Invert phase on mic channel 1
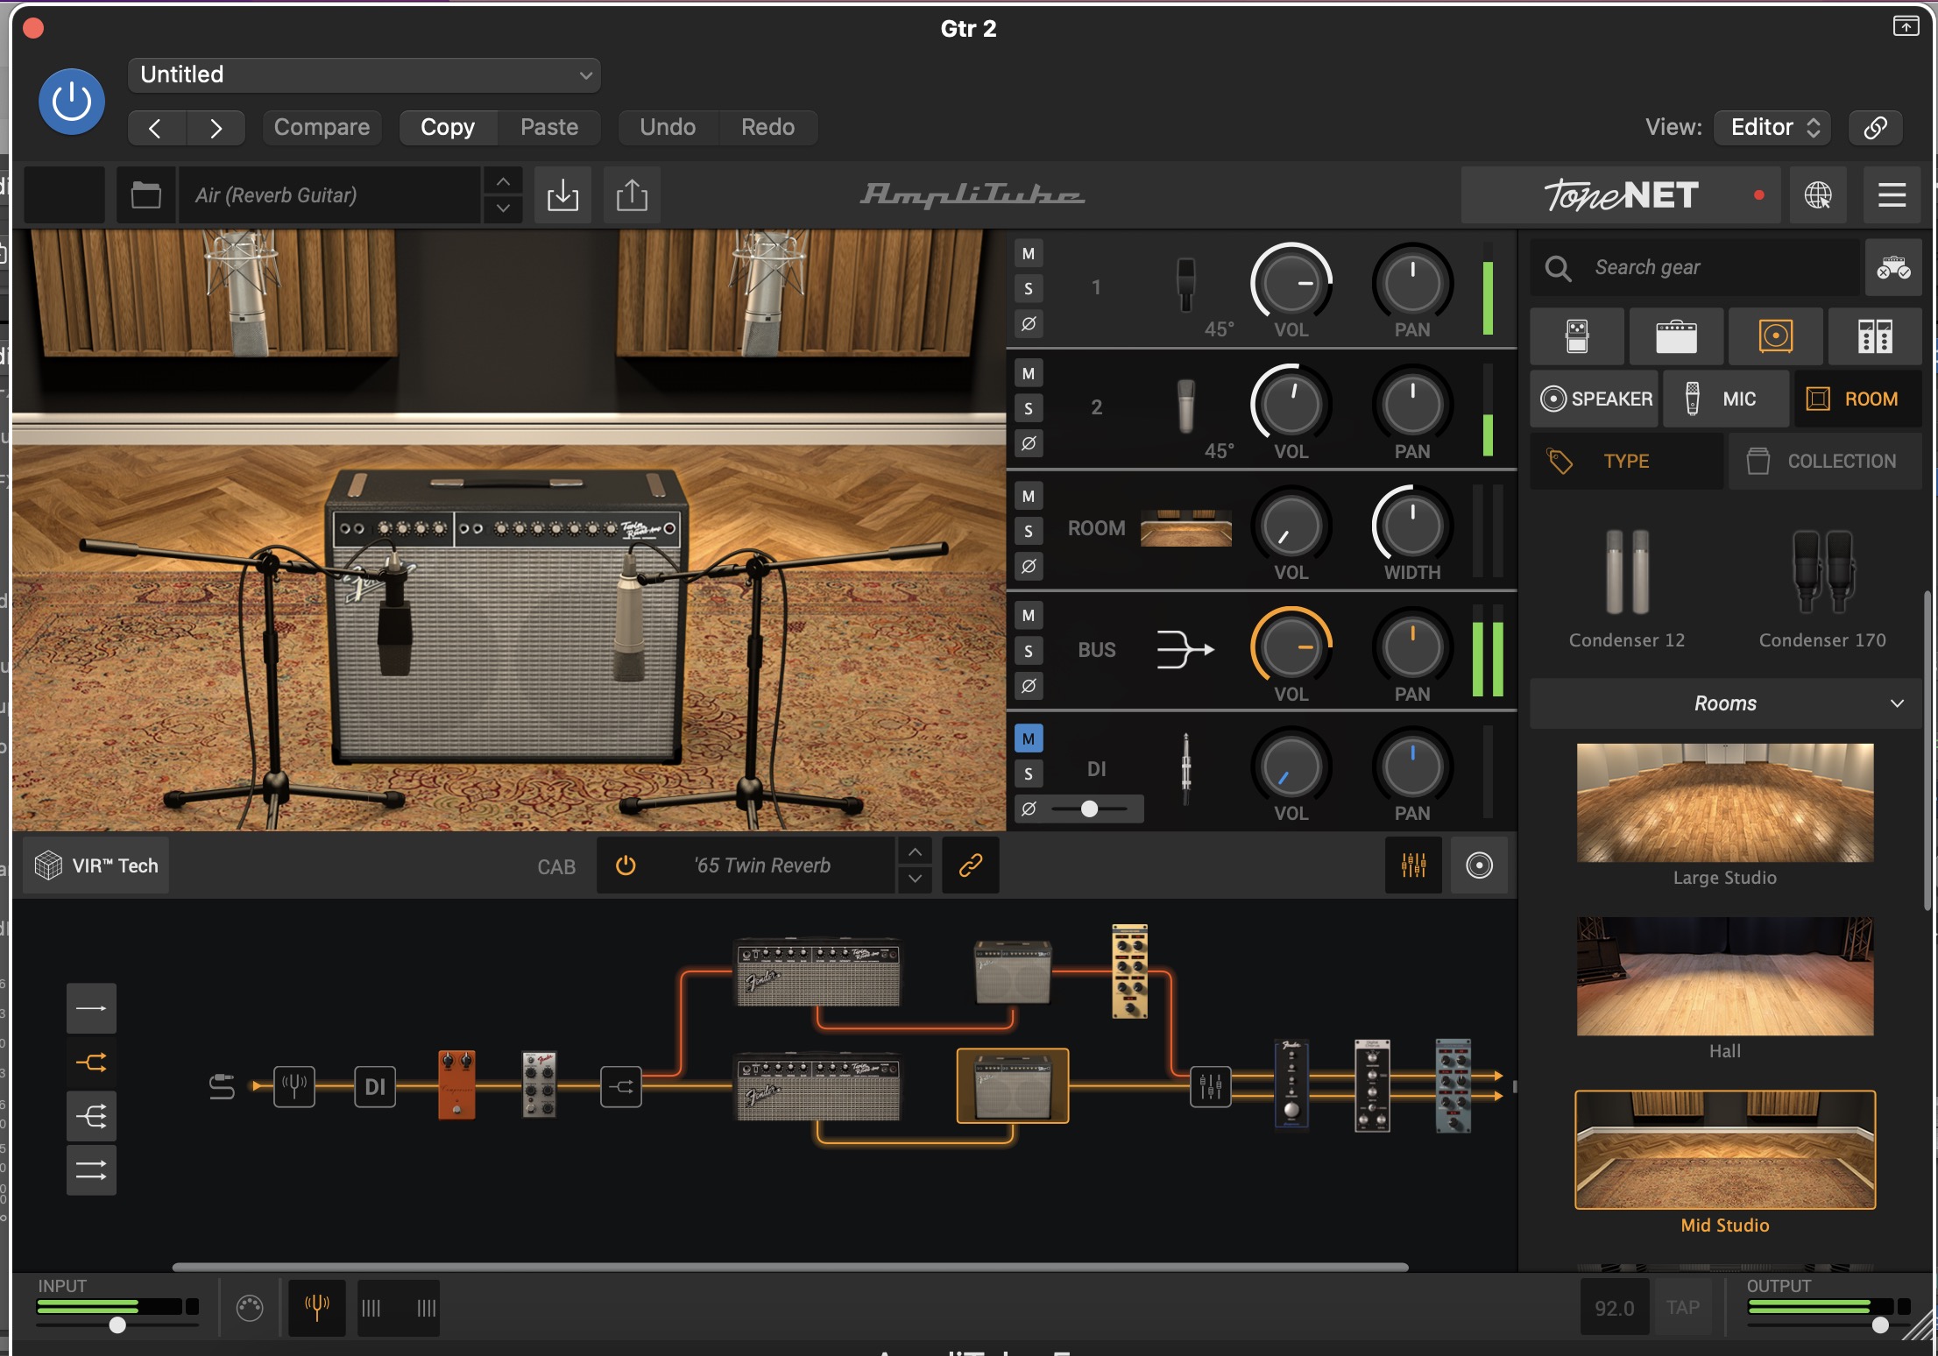The width and height of the screenshot is (1938, 1356). 1029,324
